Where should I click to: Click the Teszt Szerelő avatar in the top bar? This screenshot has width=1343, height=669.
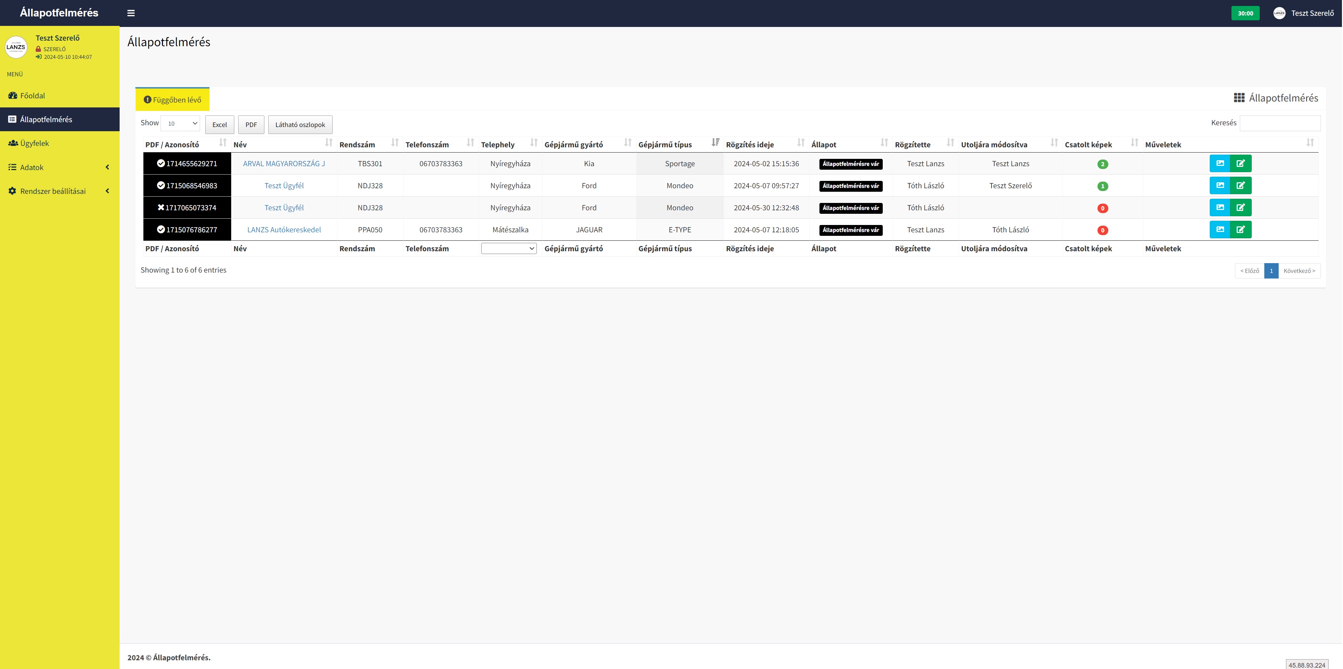(1279, 14)
